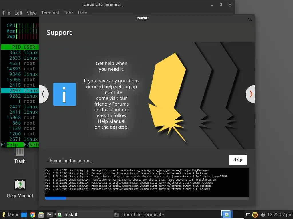The width and height of the screenshot is (293, 219).
Task: Open the volume control tray icon
Action: pos(263,215)
